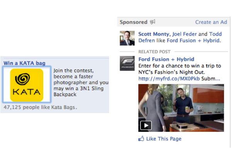Click the Sponsored megaphone icon

tap(153, 22)
